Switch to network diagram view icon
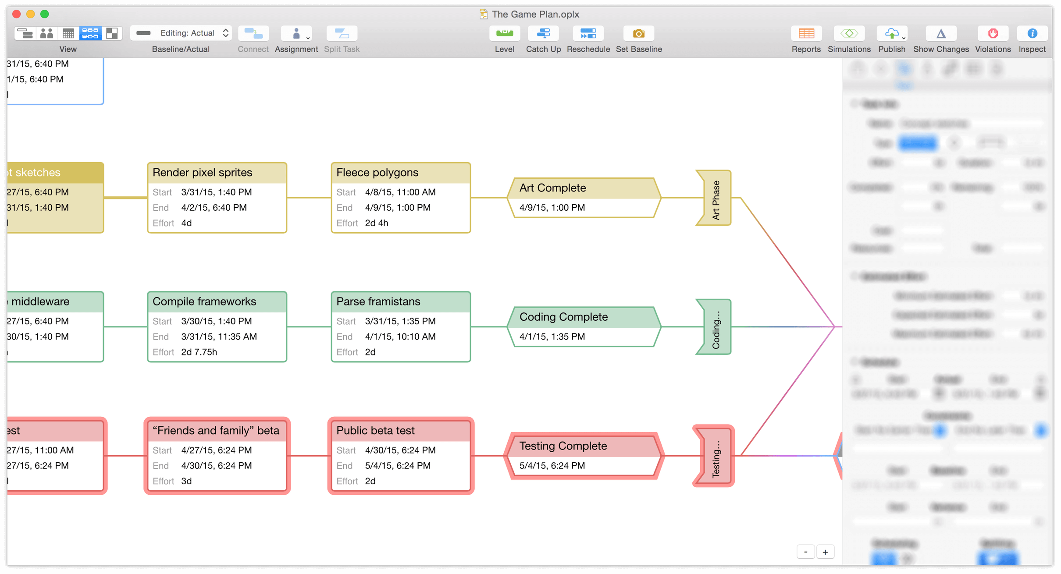Screen dimensions: 1061x574 (x=90, y=34)
